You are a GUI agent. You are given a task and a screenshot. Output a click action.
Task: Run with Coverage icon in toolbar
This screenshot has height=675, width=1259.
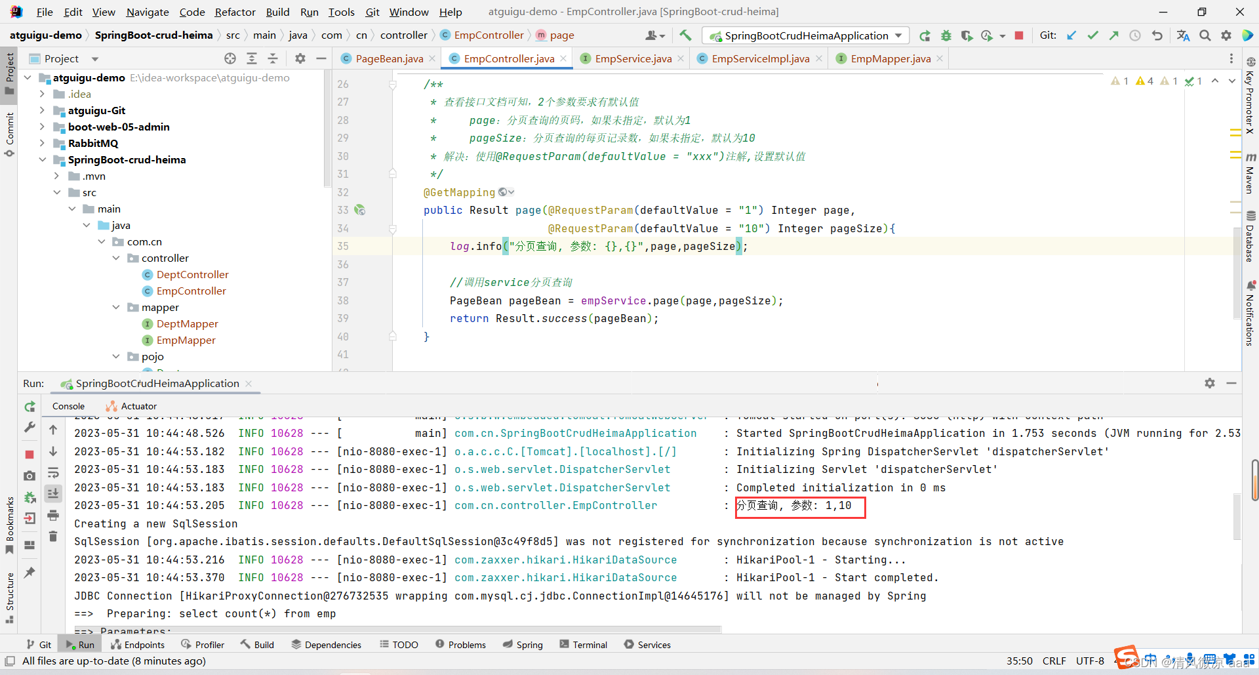967,35
